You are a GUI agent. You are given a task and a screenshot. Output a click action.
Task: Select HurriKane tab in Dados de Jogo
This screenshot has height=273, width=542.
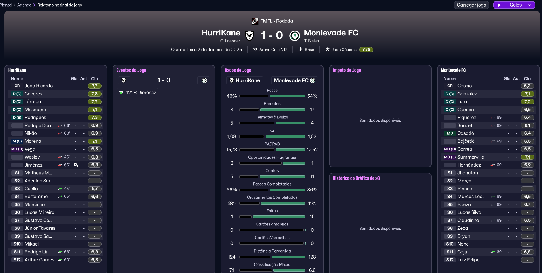[245, 80]
